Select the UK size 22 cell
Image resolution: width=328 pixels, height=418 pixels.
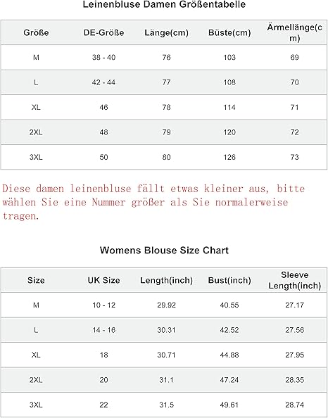103,405
